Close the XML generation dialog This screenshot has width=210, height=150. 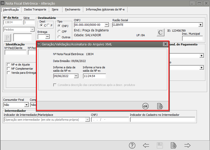pos(165,44)
